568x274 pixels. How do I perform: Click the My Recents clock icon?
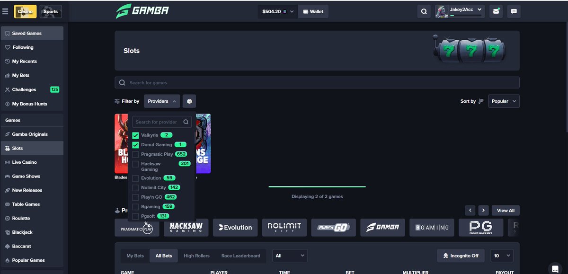[8, 62]
